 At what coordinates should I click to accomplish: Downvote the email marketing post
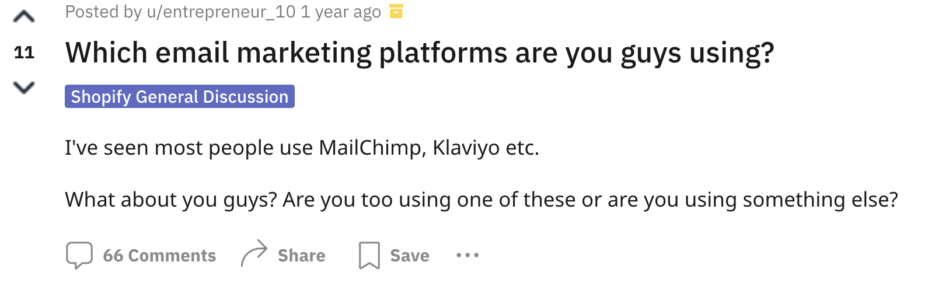click(24, 88)
